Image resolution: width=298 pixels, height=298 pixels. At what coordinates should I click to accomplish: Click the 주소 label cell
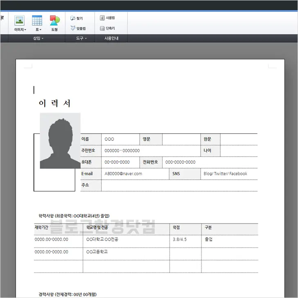[91, 185]
